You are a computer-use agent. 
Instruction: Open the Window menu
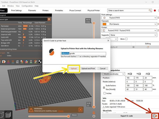(x=10, y=6)
